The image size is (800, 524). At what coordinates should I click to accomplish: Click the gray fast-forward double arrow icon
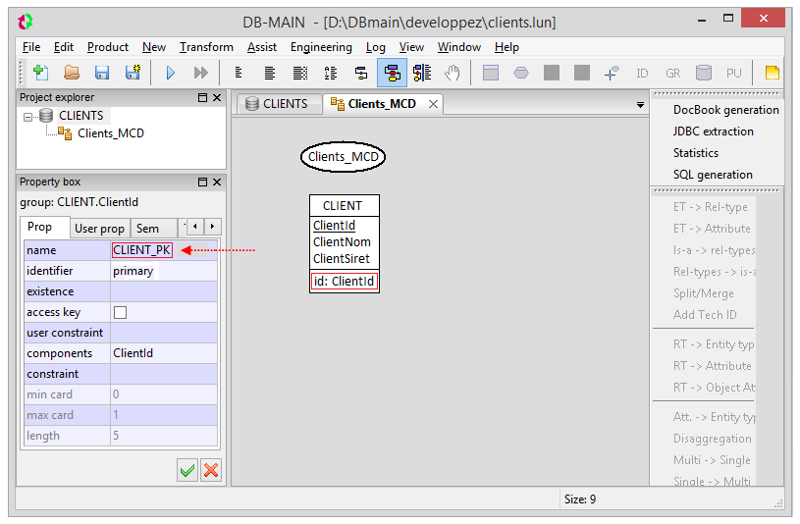200,73
